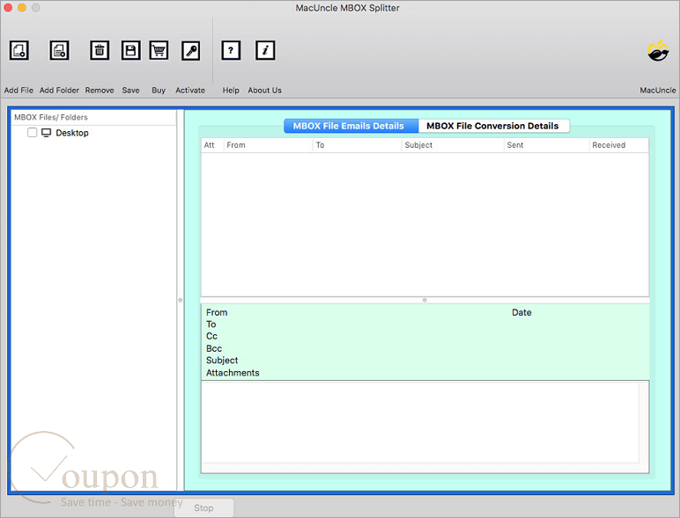Open the About Us info icon
Image resolution: width=680 pixels, height=518 pixels.
click(265, 51)
